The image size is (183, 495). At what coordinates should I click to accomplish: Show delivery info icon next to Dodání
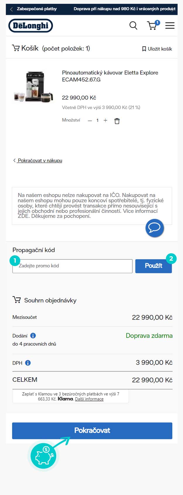pos(33,336)
